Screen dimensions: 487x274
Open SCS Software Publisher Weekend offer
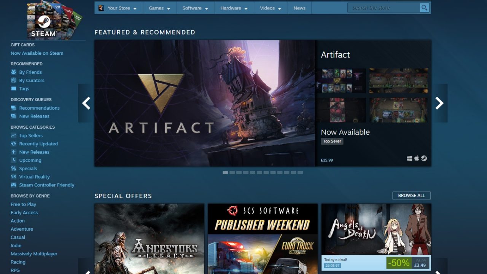[x=263, y=239]
